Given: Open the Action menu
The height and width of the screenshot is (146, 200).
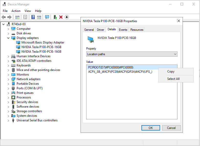Looking at the screenshot, I should 16,11.
